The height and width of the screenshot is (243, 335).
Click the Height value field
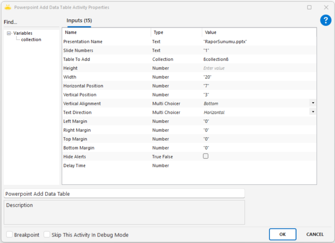255,68
